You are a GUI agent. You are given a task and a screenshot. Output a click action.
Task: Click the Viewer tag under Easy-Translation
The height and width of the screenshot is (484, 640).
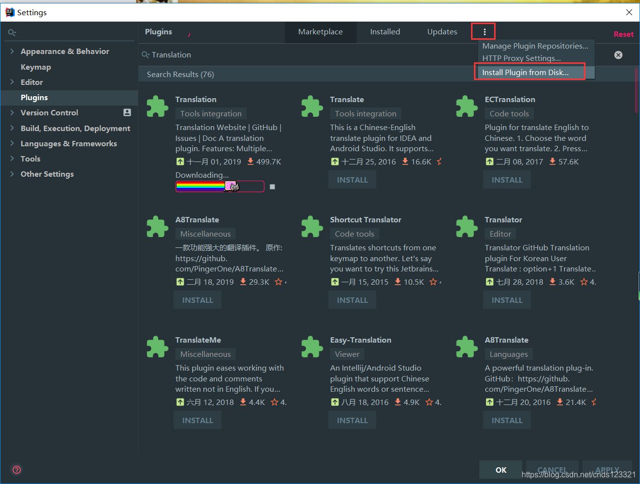(x=347, y=354)
